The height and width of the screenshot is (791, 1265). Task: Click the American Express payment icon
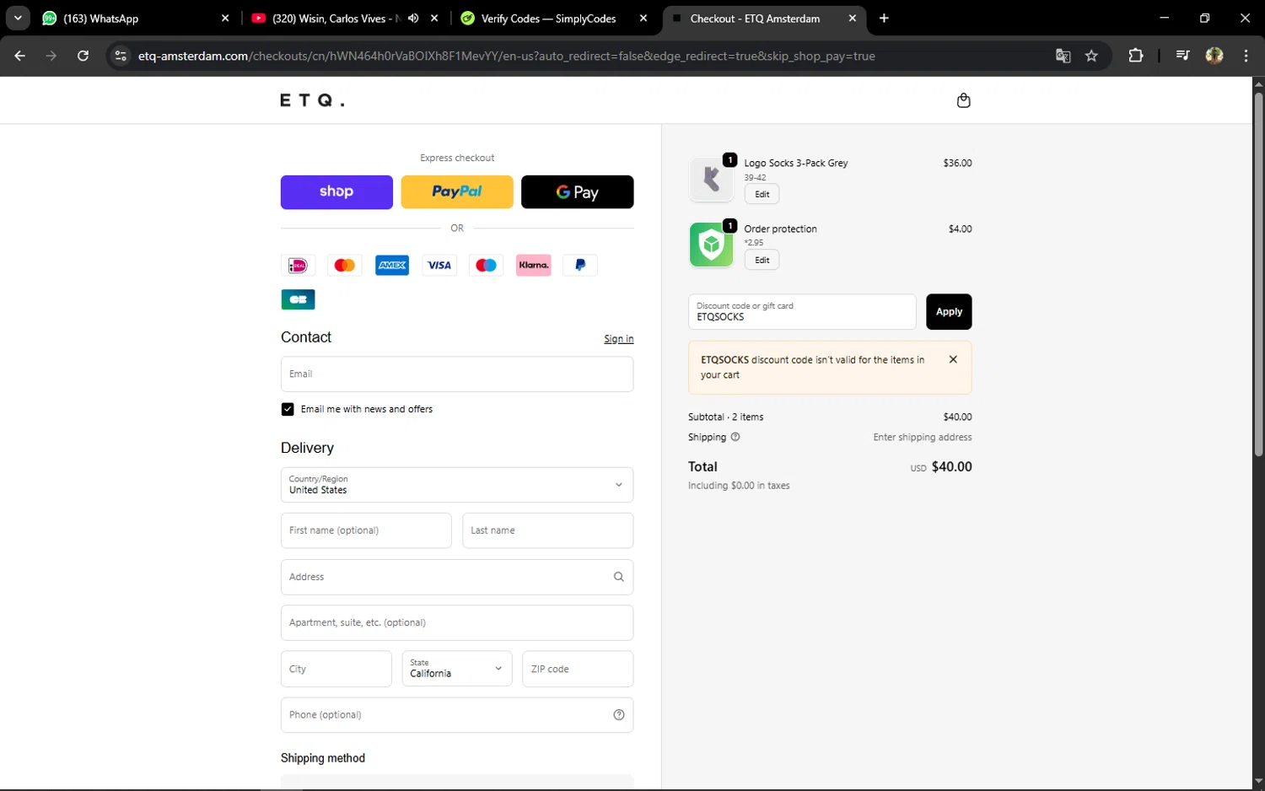[x=392, y=265]
